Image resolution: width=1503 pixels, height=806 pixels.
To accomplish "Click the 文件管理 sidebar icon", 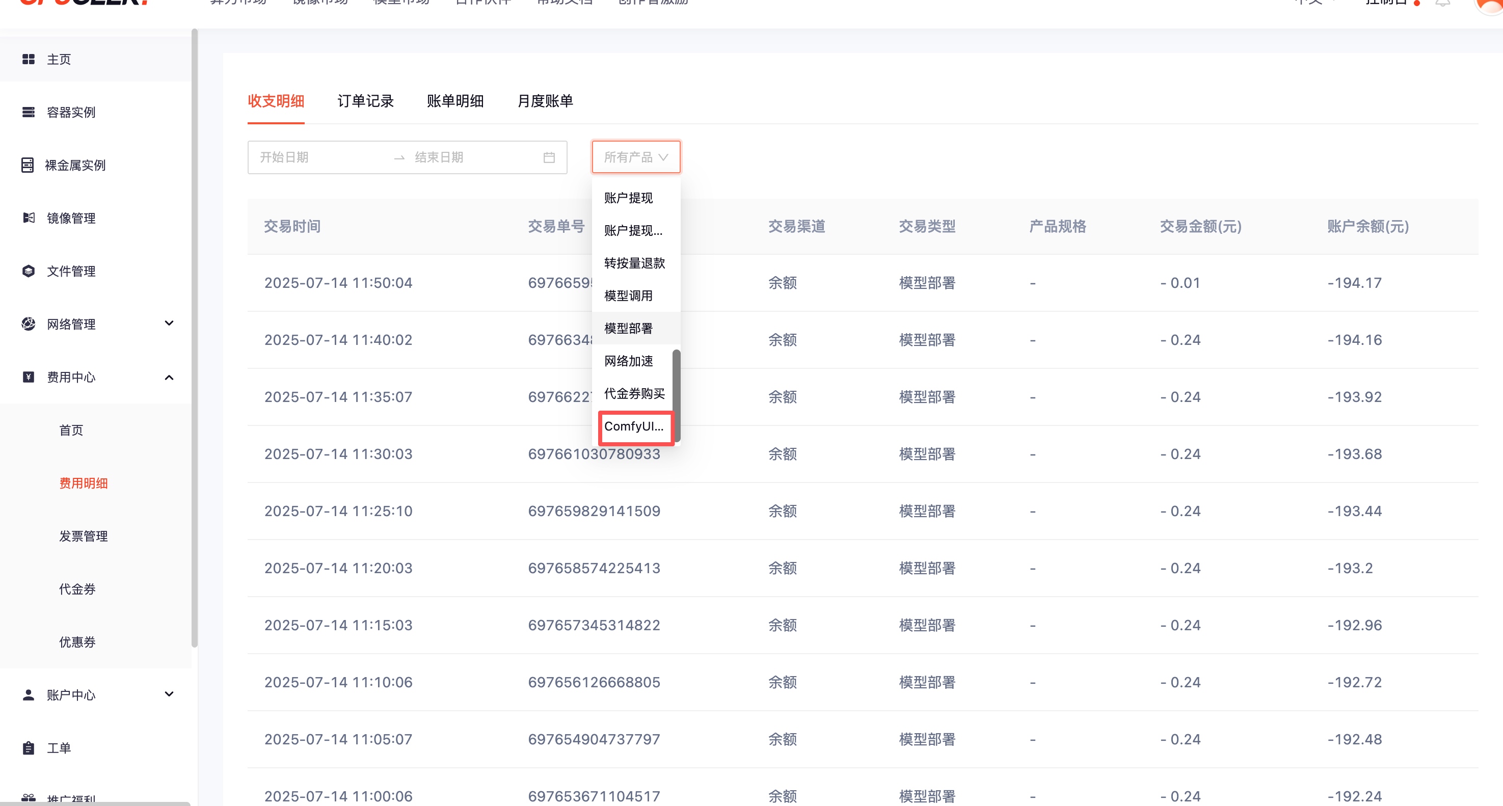I will point(28,271).
